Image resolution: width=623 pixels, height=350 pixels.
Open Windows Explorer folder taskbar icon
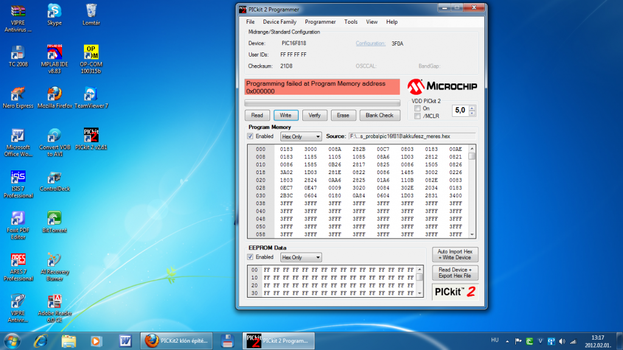(68, 341)
